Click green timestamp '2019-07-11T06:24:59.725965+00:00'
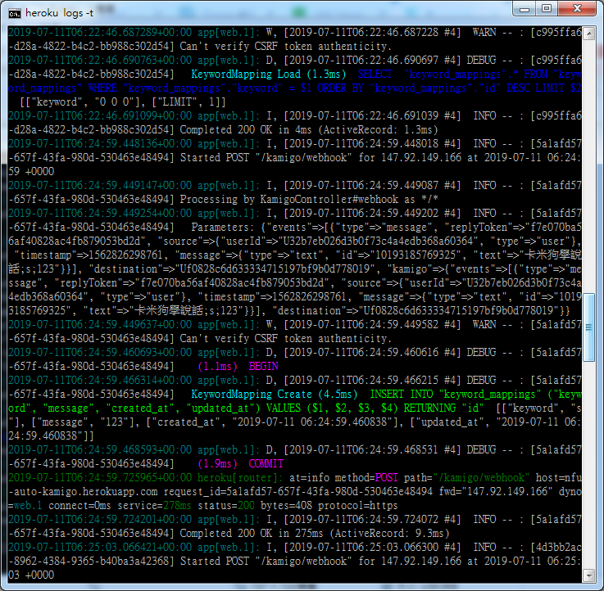 click(x=100, y=477)
